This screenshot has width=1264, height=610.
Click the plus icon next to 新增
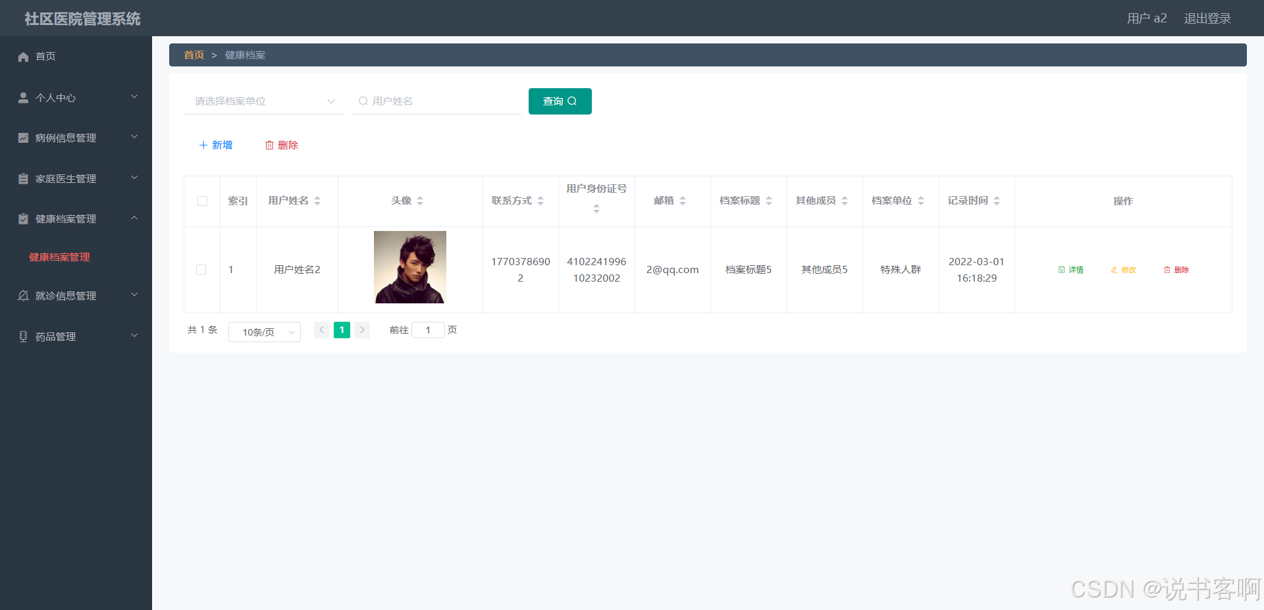coord(203,145)
